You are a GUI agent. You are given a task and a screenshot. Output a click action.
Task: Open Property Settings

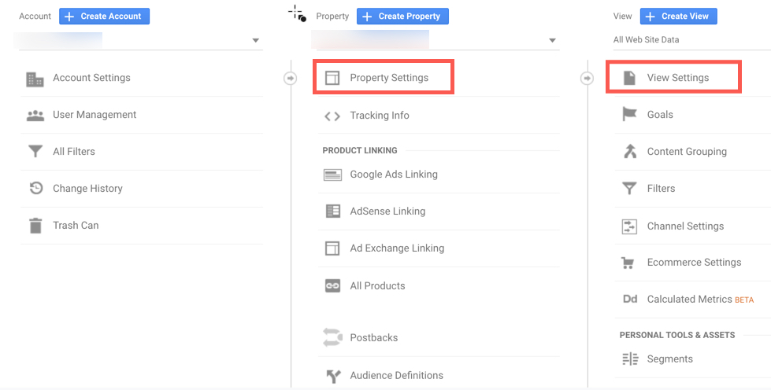pos(389,78)
